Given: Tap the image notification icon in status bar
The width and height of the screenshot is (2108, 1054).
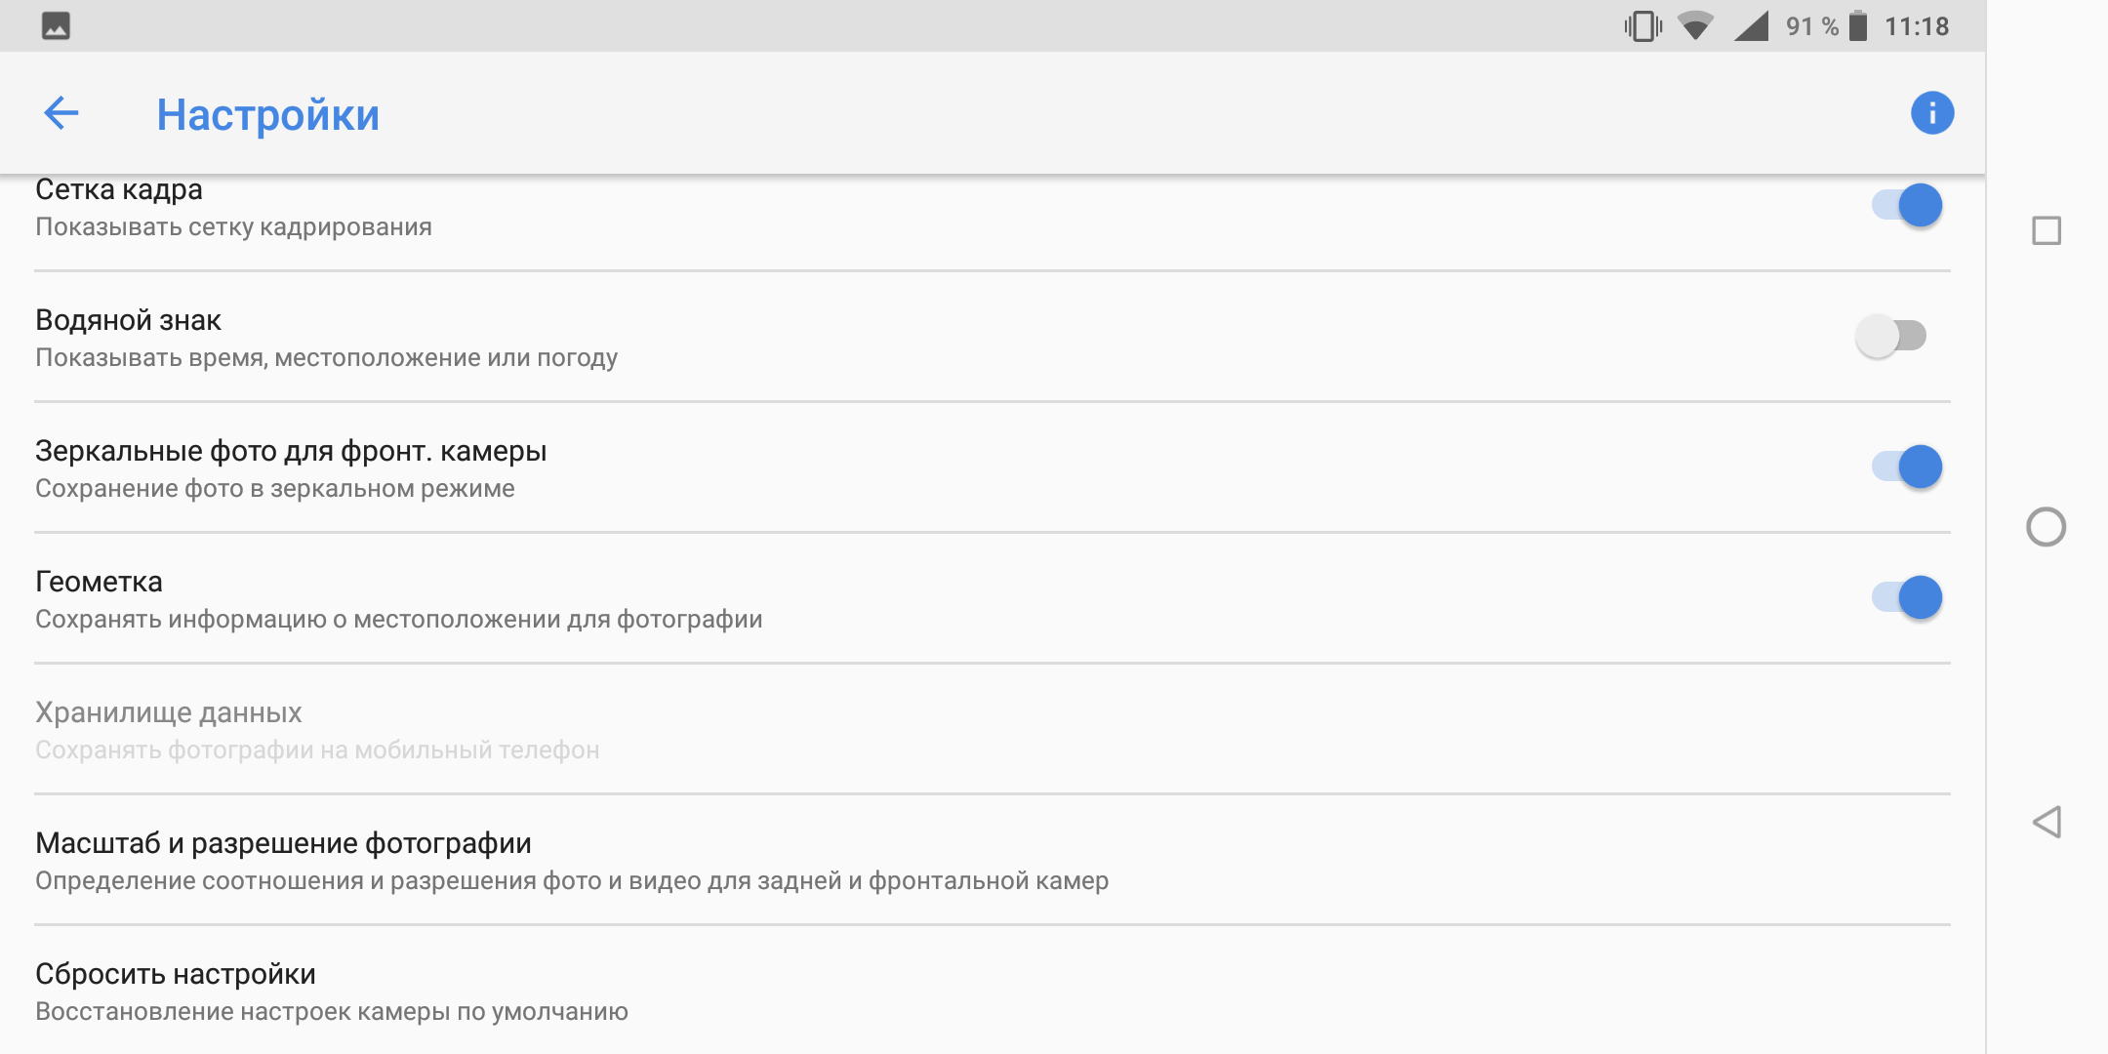Looking at the screenshot, I should coord(56,26).
